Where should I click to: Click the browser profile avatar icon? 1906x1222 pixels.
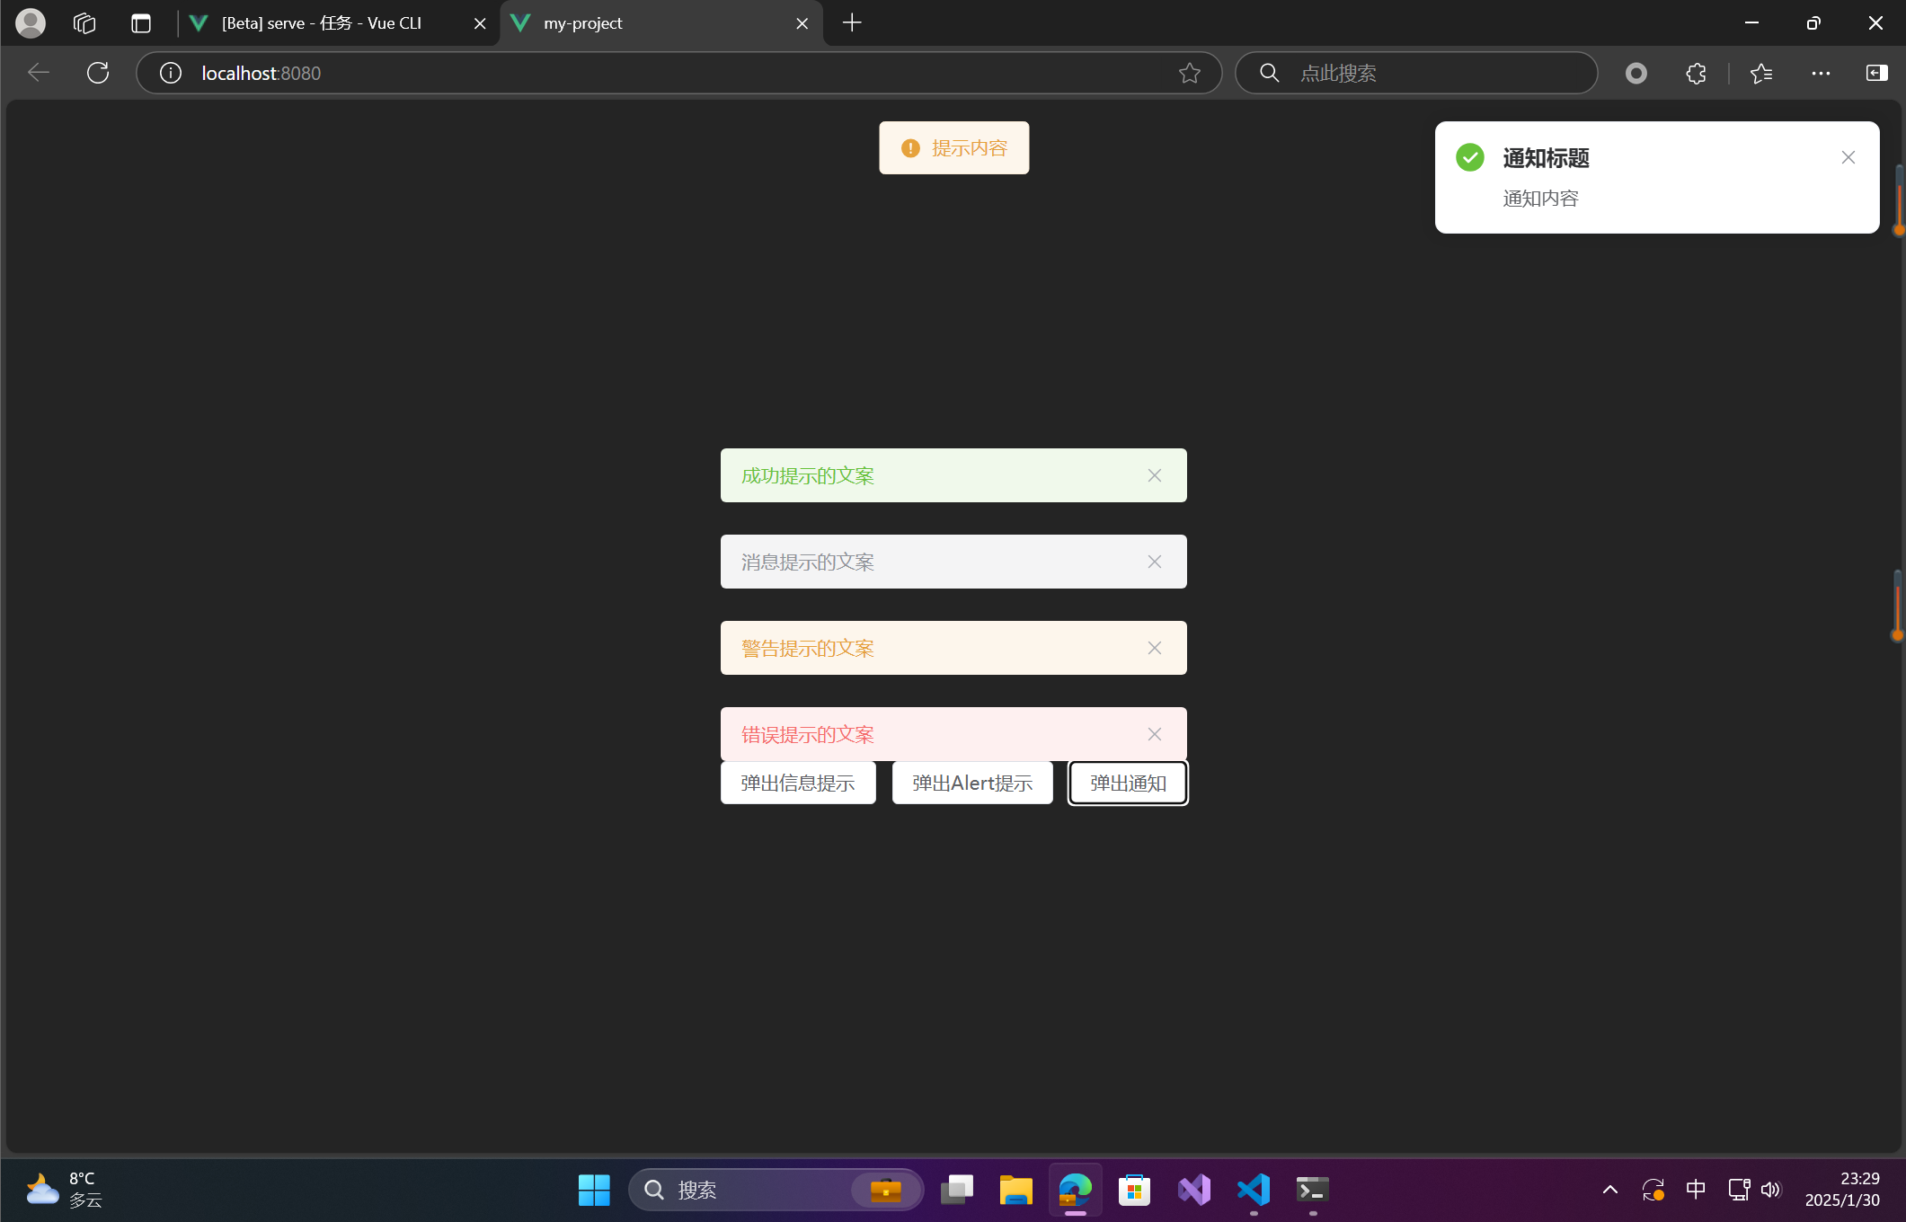(30, 22)
